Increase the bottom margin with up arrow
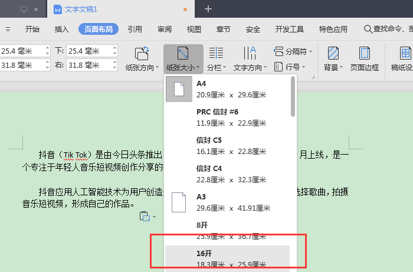This screenshot has width=413, height=272. pos(114,48)
